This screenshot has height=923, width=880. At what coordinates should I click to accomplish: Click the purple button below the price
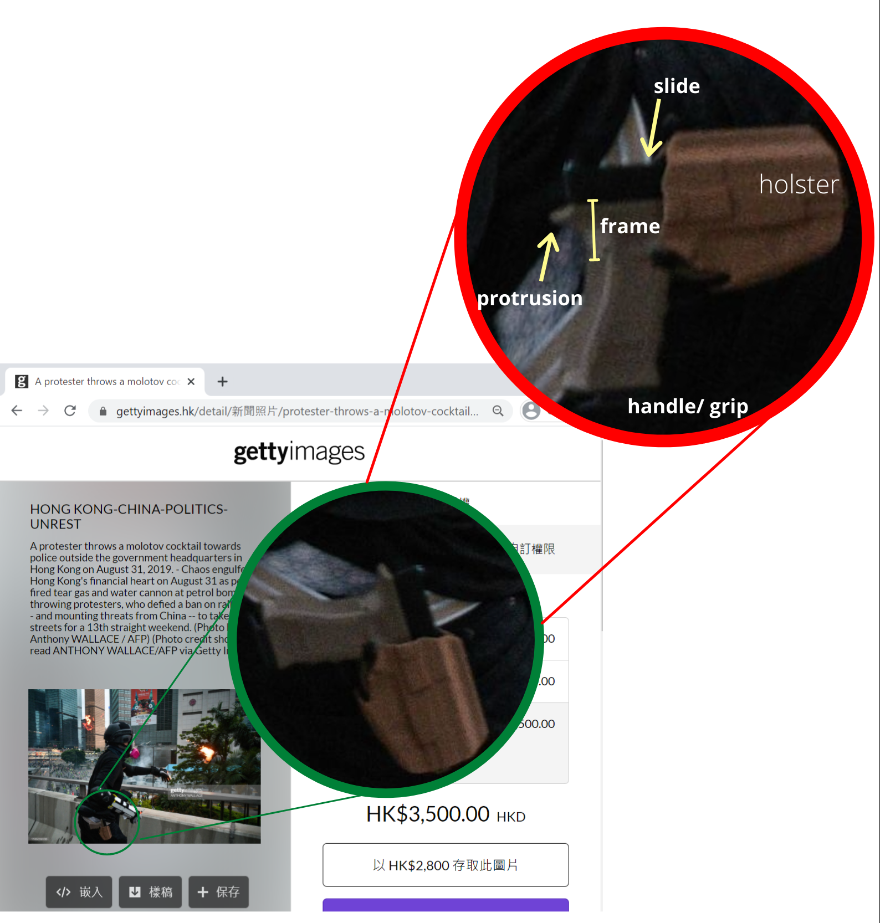tap(445, 905)
